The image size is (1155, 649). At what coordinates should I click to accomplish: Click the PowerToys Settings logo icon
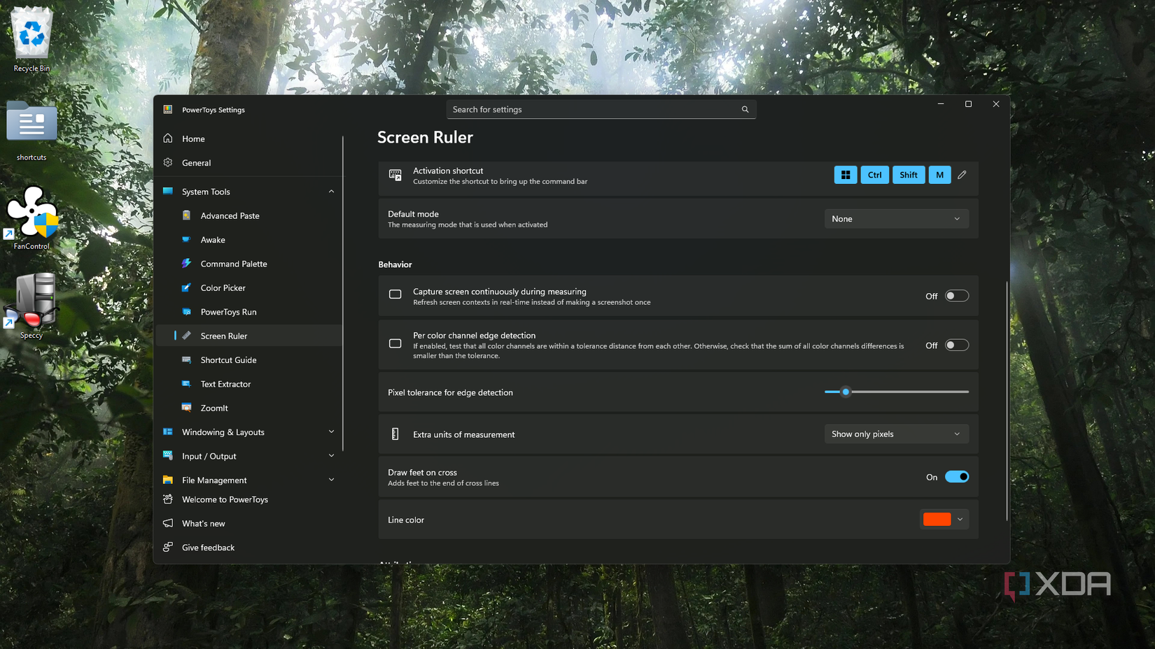tap(168, 109)
